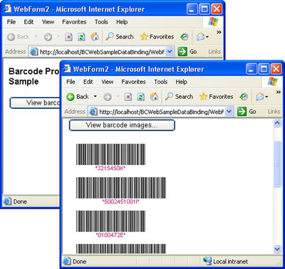Open Help menu in back window
The height and width of the screenshot is (269, 285).
coord(122,22)
